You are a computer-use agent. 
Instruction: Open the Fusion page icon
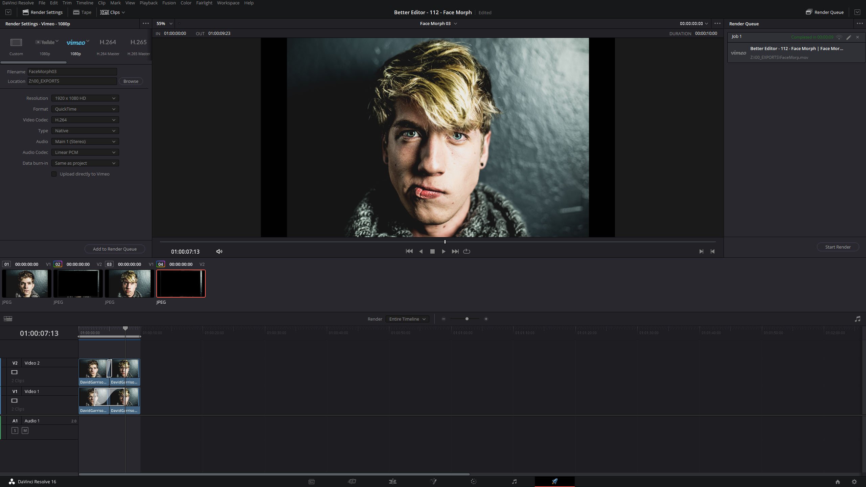point(433,482)
